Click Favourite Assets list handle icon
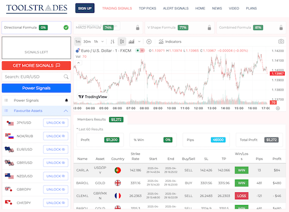This screenshot has width=289, height=212. [6, 111]
